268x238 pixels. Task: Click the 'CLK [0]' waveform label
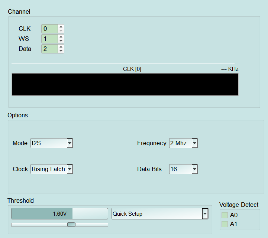click(x=132, y=69)
